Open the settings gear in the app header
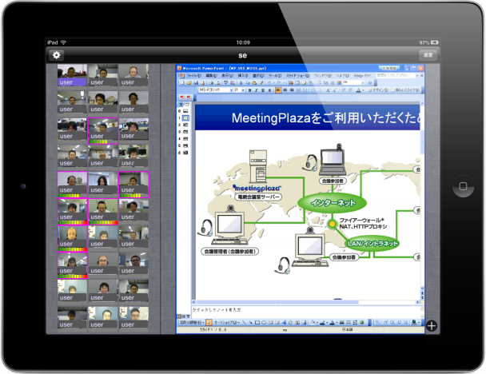 (x=56, y=55)
